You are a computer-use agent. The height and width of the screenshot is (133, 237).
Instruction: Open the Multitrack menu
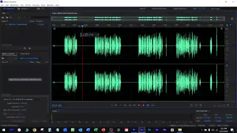(14, 5)
